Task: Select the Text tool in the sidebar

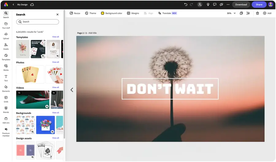Action: click(x=6, y=78)
